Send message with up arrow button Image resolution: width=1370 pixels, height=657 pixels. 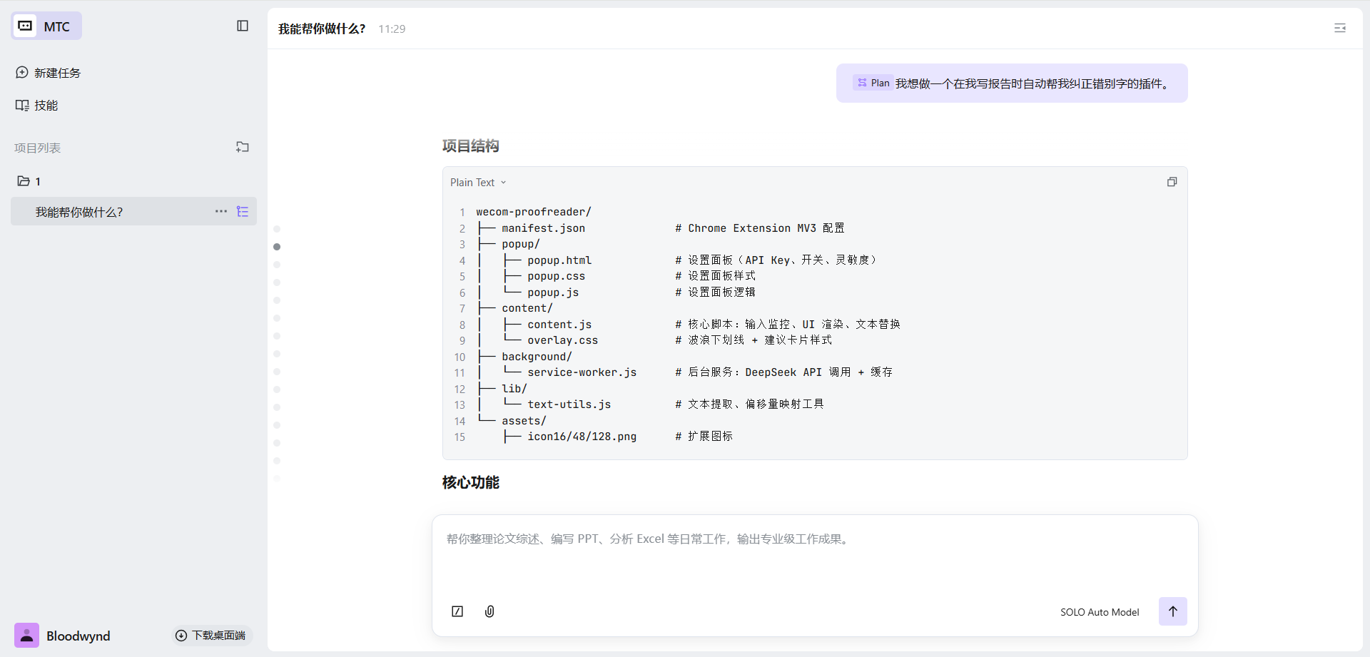tap(1172, 611)
